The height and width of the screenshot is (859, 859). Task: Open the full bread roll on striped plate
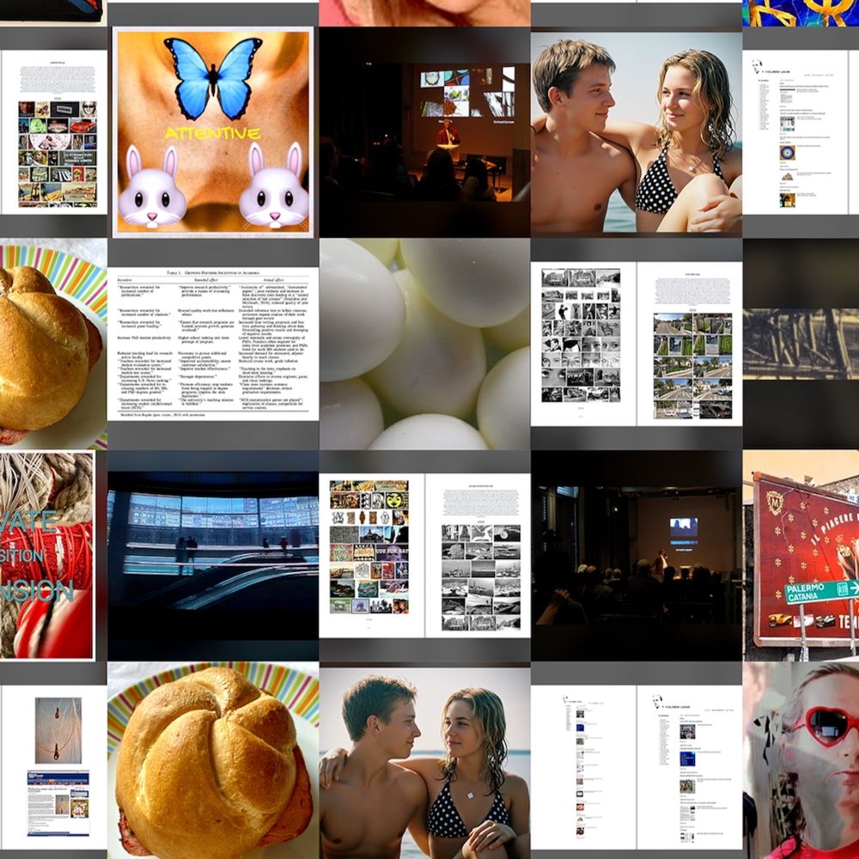coord(213,760)
